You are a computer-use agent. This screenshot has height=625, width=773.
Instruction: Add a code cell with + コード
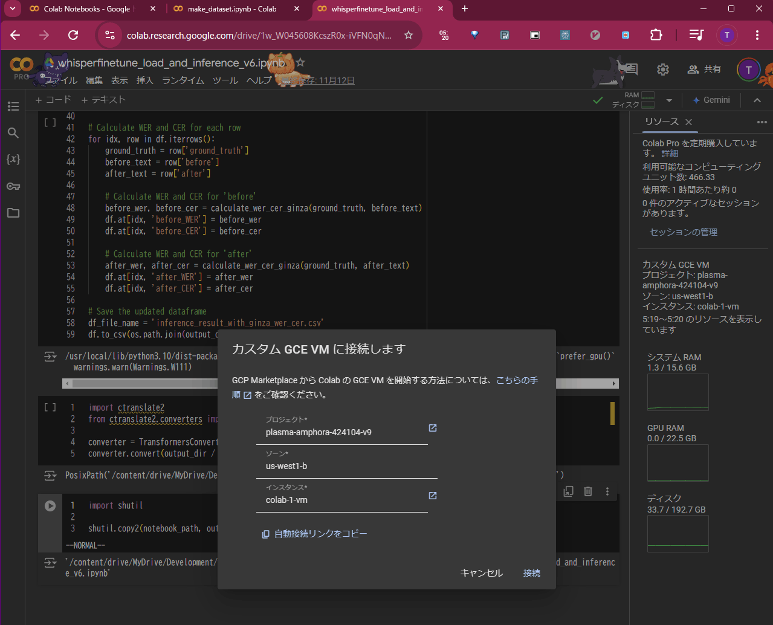click(53, 100)
